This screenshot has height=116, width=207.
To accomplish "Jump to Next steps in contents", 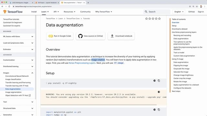I will [x=176, y=91].
